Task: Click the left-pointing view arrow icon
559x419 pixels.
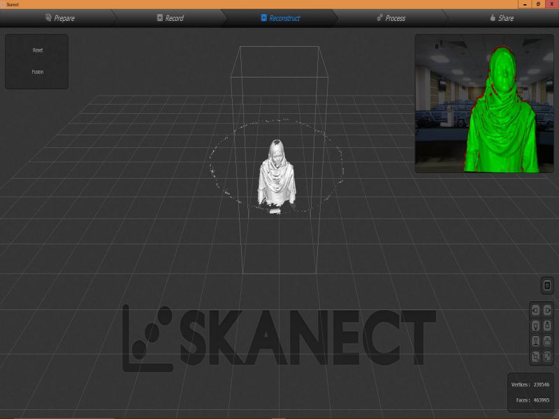Action: click(x=535, y=310)
